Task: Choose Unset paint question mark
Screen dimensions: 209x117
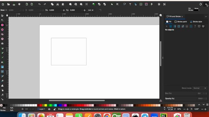Action: [195, 26]
